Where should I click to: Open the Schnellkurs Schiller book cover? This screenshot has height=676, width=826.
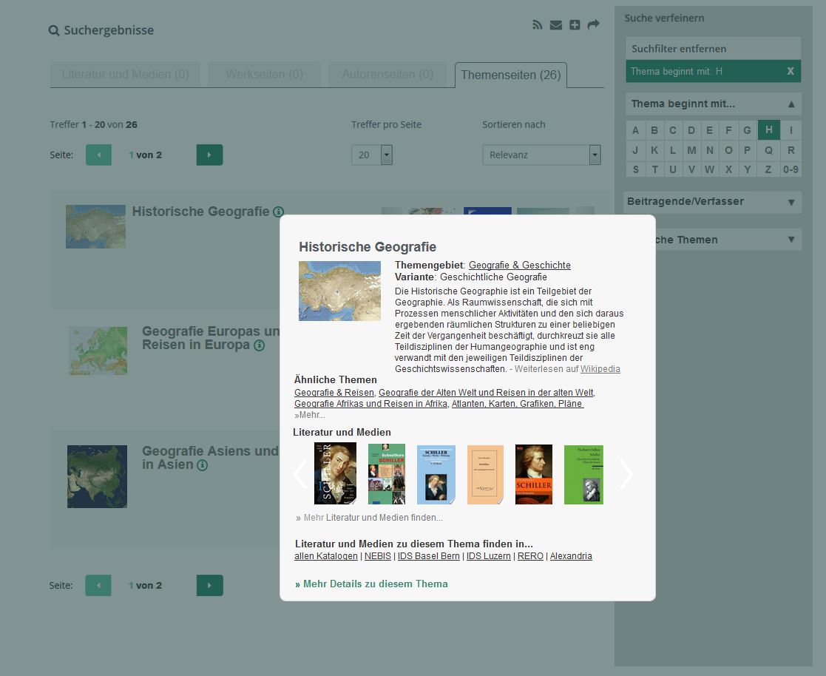387,474
